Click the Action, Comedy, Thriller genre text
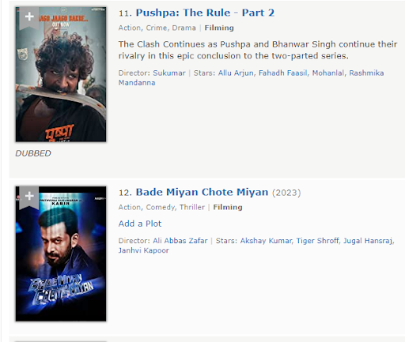The image size is (405, 342). [161, 207]
